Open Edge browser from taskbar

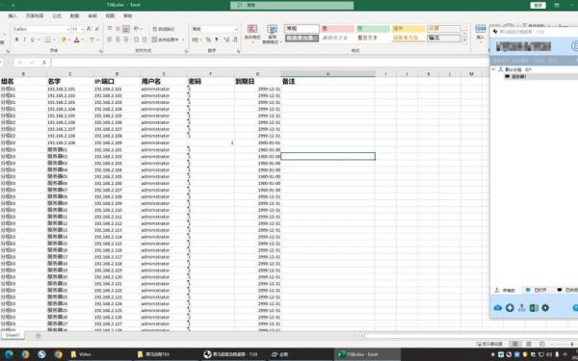(x=9, y=354)
